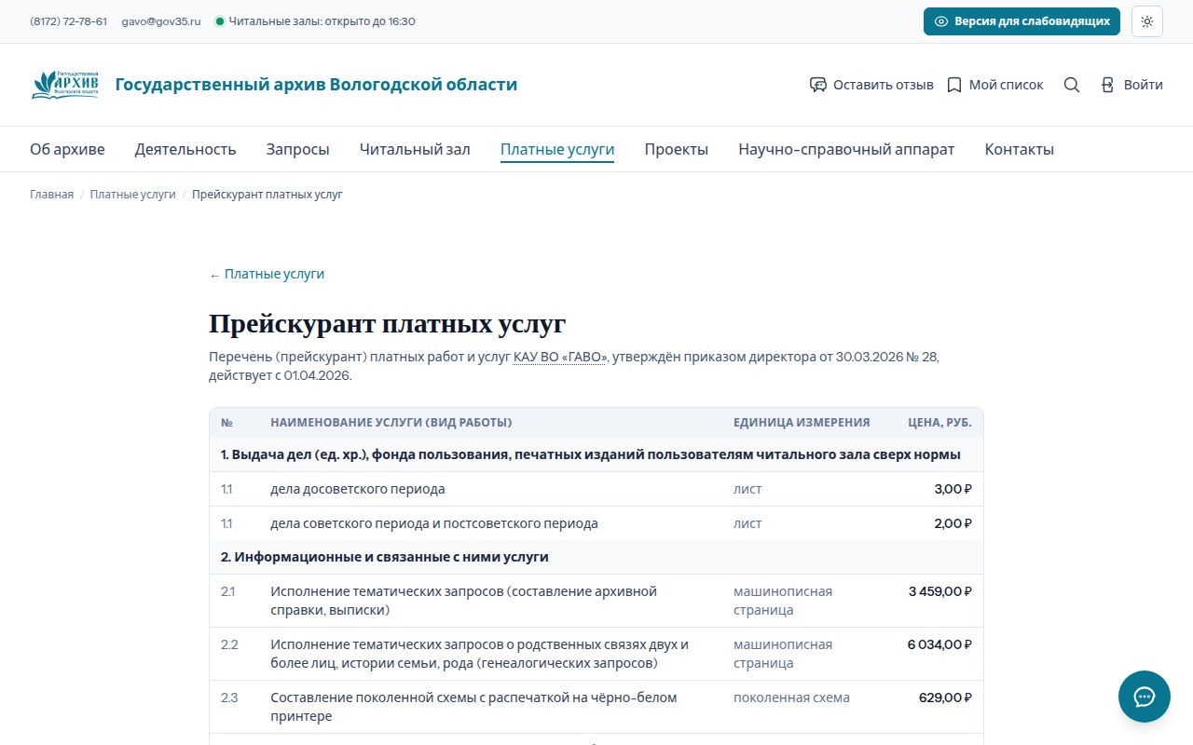Open 'Оставить отзыв' feedback link
Image resolution: width=1193 pixels, height=745 pixels.
click(871, 85)
